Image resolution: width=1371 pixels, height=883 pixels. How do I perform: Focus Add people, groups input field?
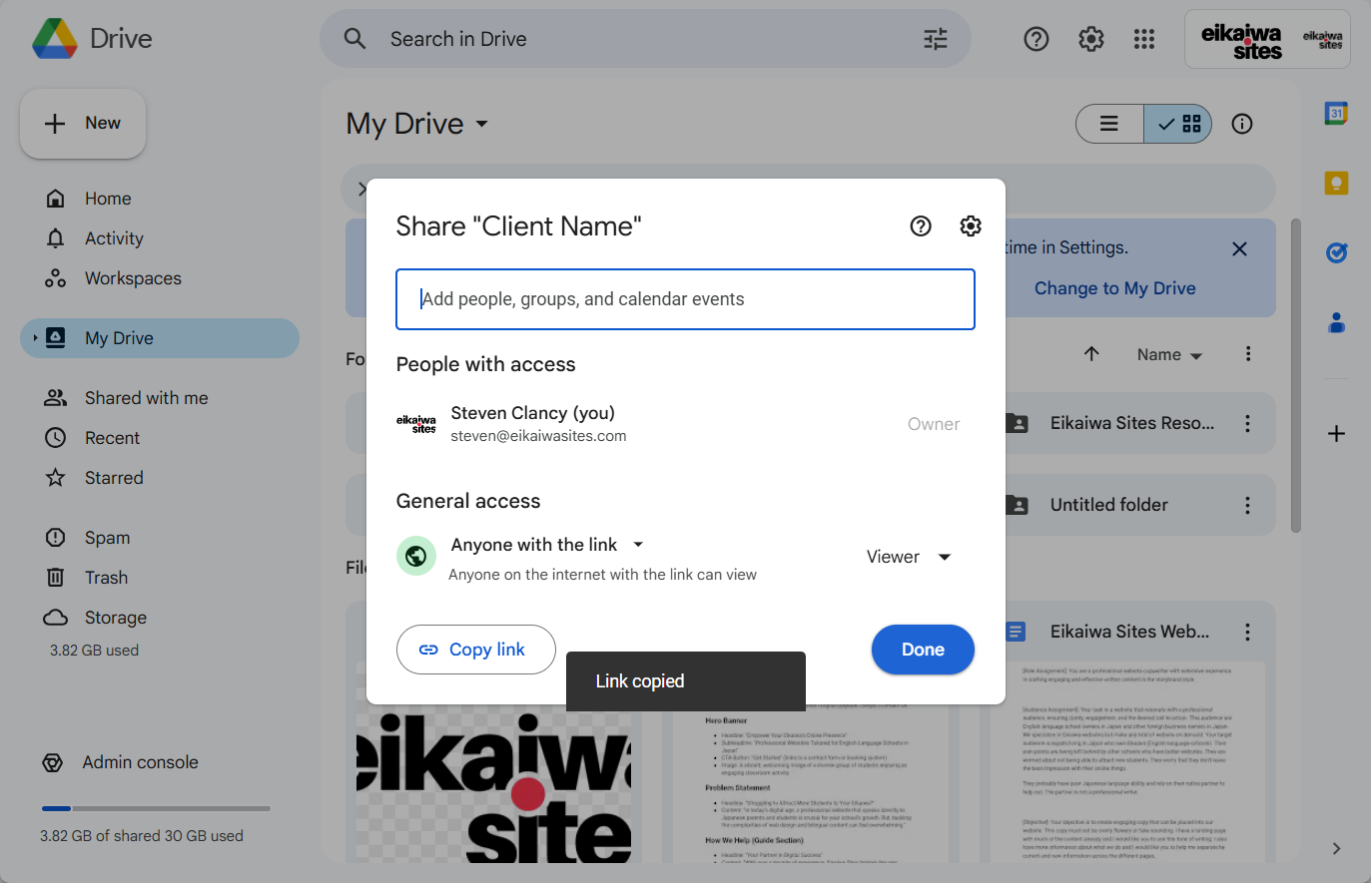click(685, 299)
